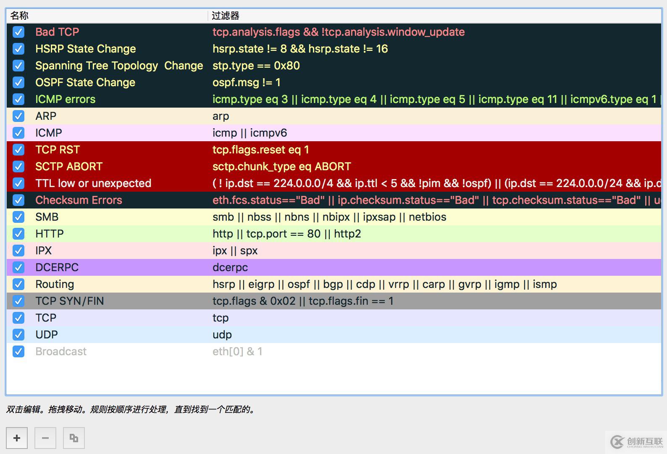Click the Broadcast rule name
Screen dimensions: 667x454
coord(61,351)
